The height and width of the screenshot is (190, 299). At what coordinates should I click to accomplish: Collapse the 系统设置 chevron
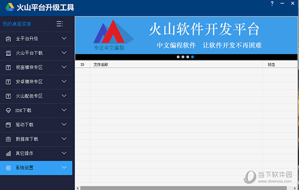point(64,168)
